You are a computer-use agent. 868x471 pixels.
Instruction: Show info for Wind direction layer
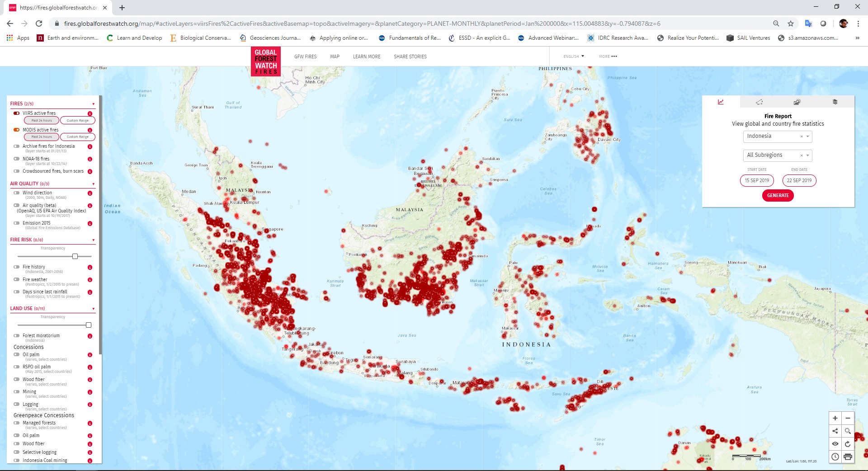tap(90, 193)
